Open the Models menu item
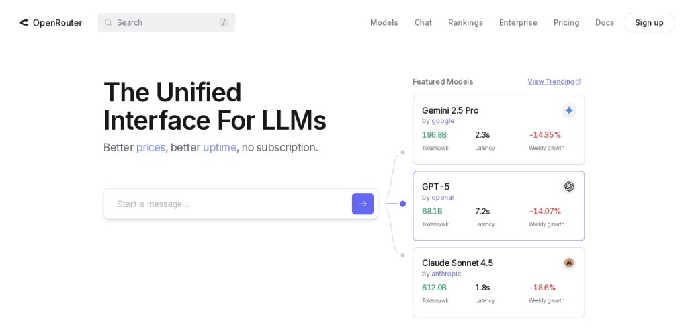The height and width of the screenshot is (336, 688). (x=384, y=23)
